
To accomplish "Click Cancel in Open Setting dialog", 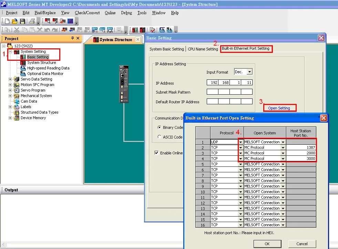I will tap(302, 243).
